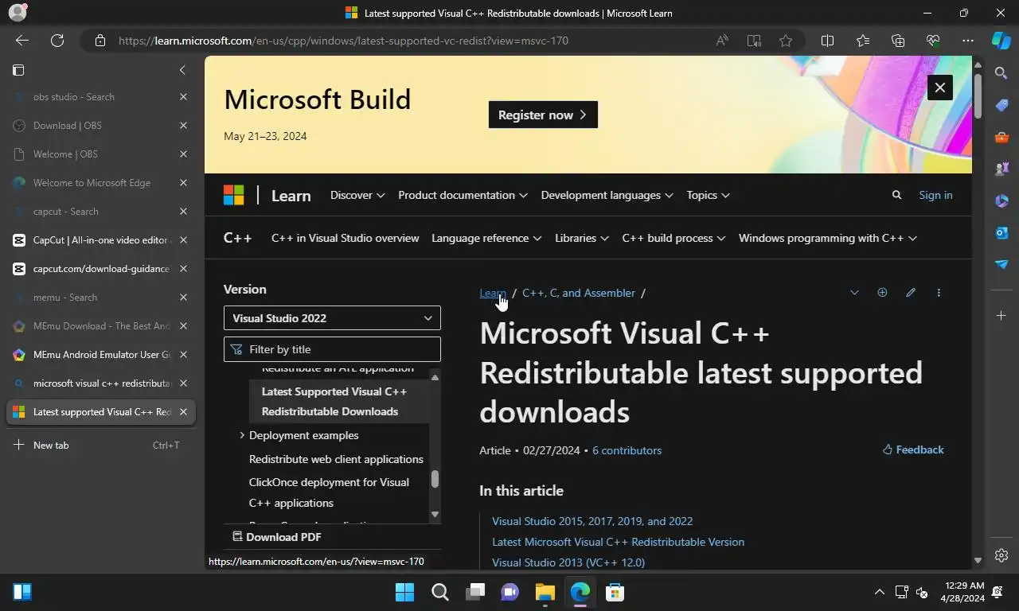The width and height of the screenshot is (1019, 611).
Task: Close the 'Download | OBS' tab
Action: (183, 126)
